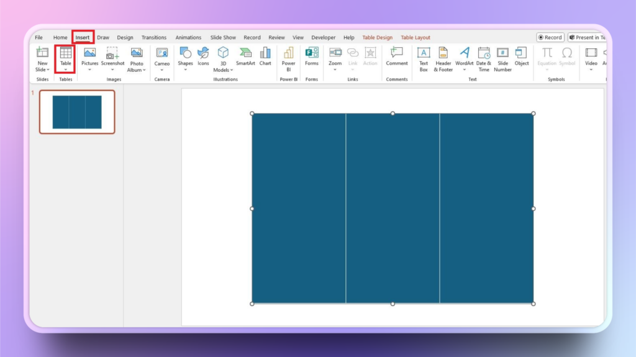Expand the Table dropdown
This screenshot has width=636, height=357.
65,69
